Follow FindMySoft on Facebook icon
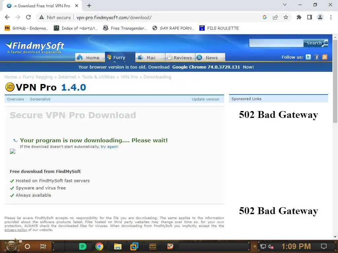 click(317, 57)
